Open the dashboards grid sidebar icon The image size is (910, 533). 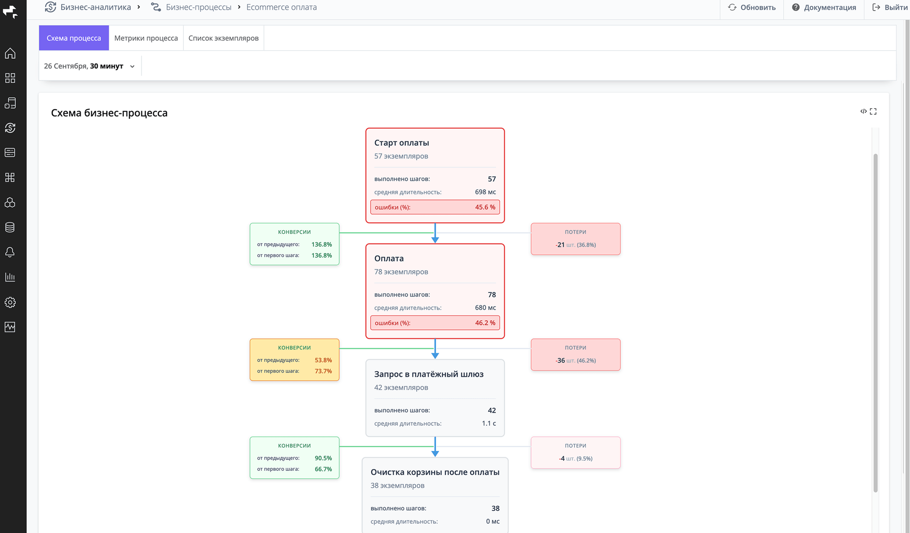(x=10, y=78)
